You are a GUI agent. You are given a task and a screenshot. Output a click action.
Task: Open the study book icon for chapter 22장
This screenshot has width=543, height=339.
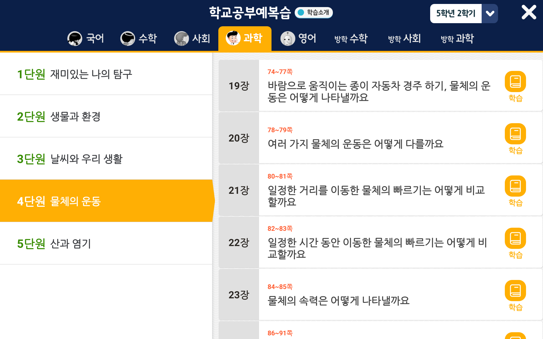(x=515, y=238)
